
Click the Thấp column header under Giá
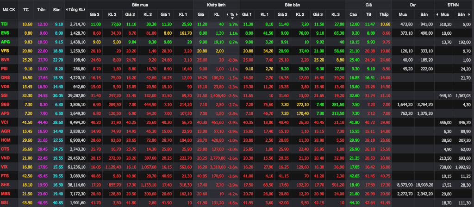point(384,14)
